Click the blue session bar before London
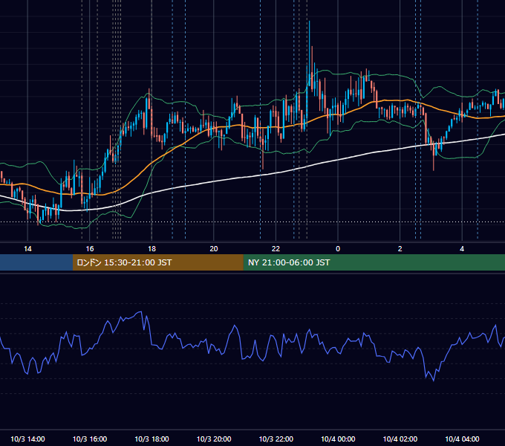505x446 pixels. [36, 262]
